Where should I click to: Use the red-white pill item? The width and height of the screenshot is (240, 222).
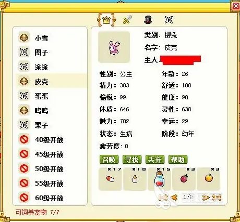tap(110, 179)
